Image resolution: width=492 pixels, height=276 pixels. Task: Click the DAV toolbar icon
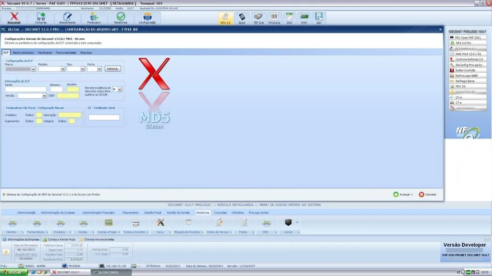point(289,19)
